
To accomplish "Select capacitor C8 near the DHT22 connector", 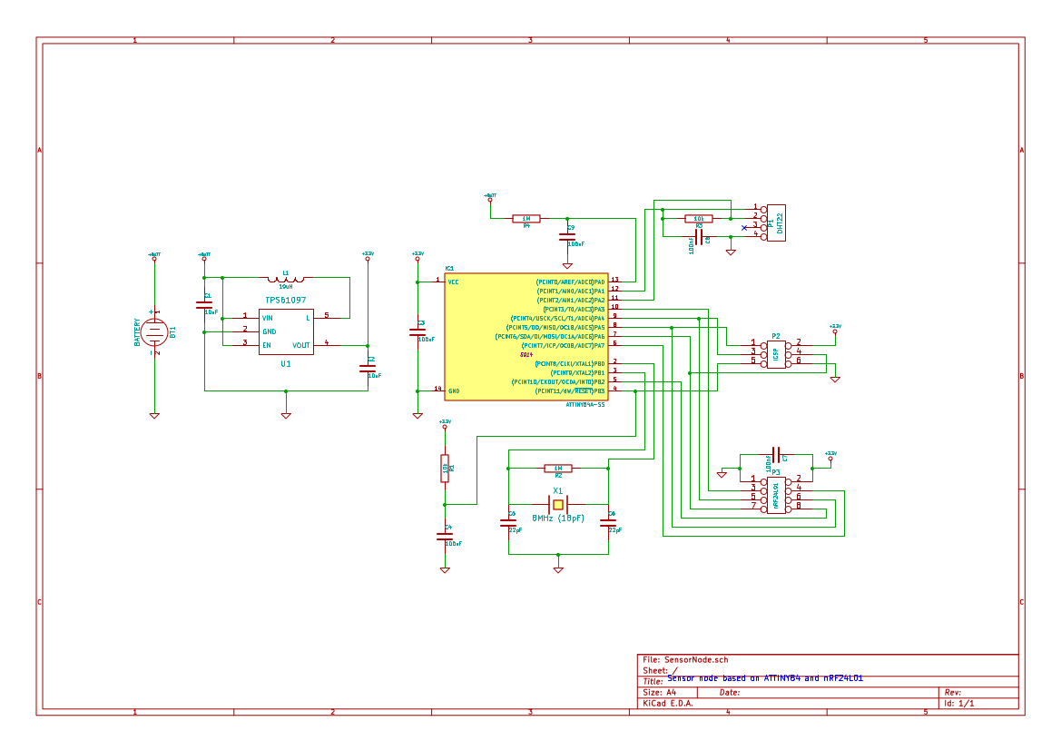I will click(x=698, y=237).
